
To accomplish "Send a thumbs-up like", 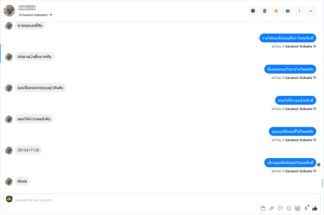I will pos(315,208).
